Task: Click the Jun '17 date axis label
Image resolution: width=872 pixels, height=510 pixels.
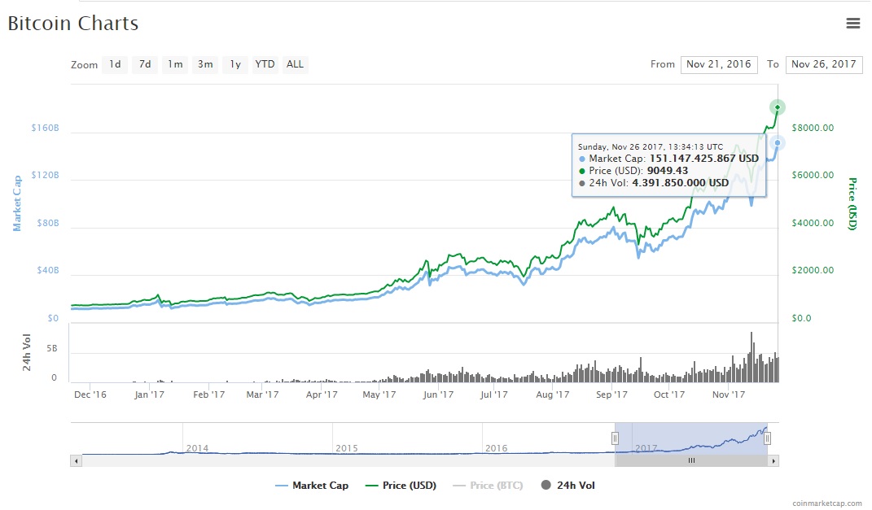Action: (x=438, y=394)
